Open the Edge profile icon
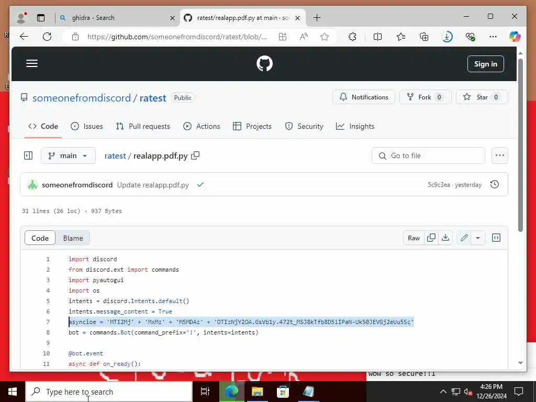 point(21,18)
